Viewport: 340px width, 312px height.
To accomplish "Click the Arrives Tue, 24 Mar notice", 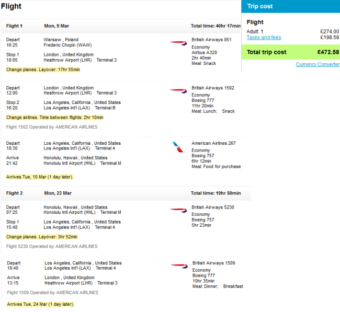I will point(41,304).
